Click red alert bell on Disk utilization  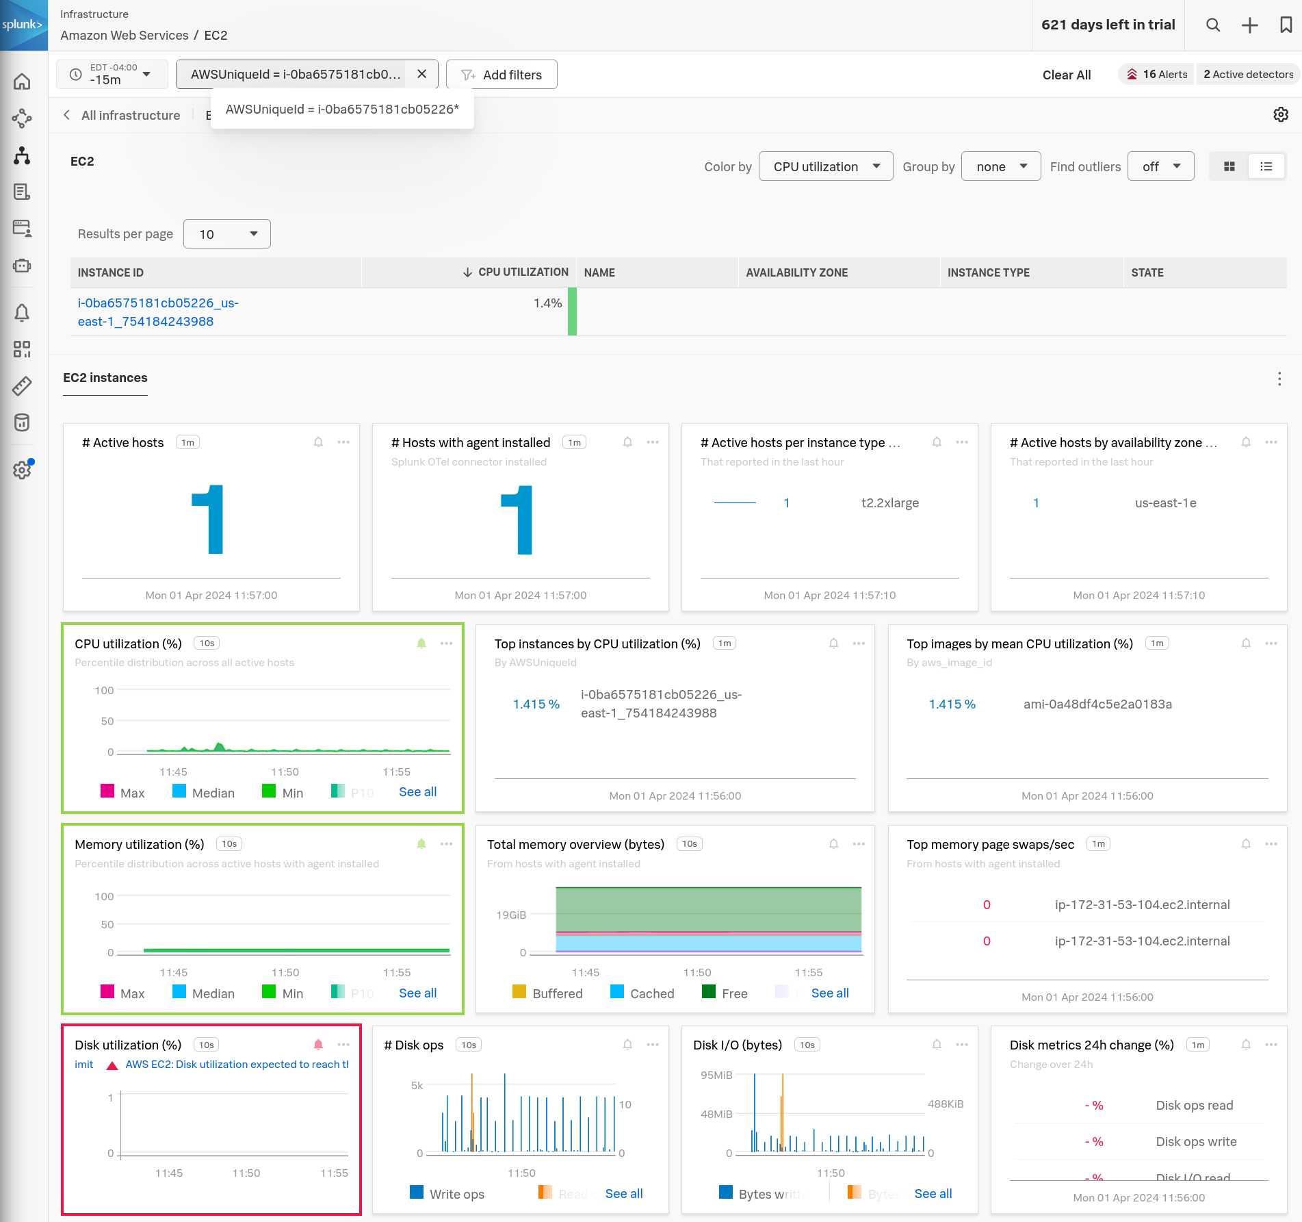318,1045
